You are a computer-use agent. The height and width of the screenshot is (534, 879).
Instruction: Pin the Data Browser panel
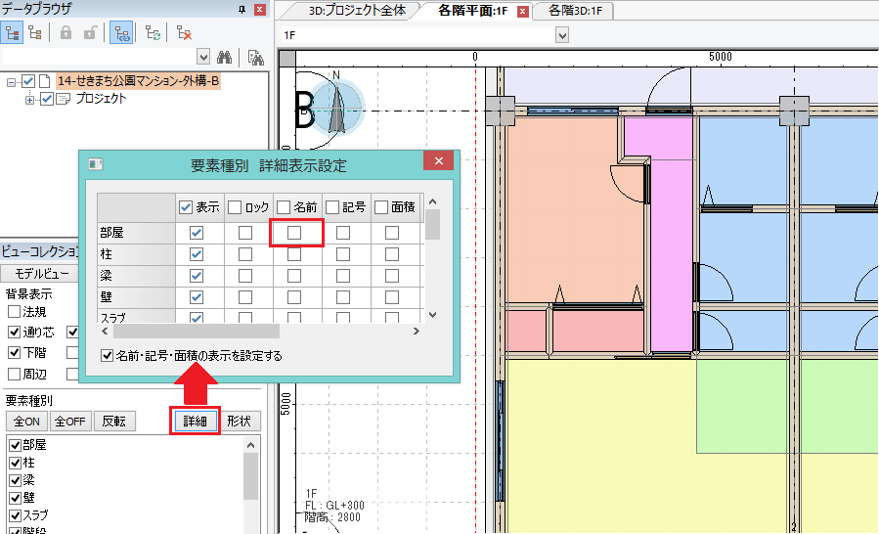pos(242,9)
